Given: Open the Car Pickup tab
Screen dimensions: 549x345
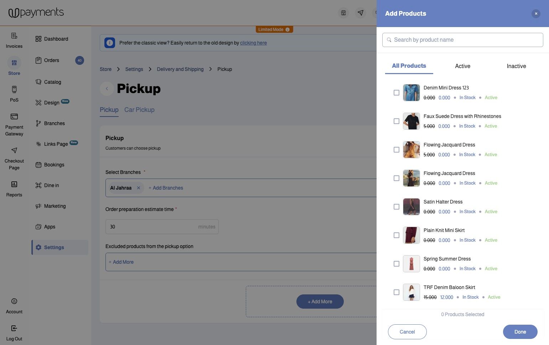Looking at the screenshot, I should click(139, 110).
